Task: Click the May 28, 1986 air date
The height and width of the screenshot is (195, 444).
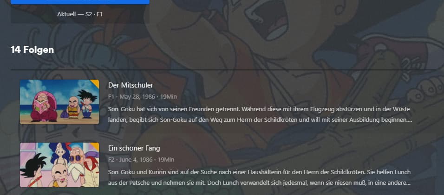Action: 137,97
